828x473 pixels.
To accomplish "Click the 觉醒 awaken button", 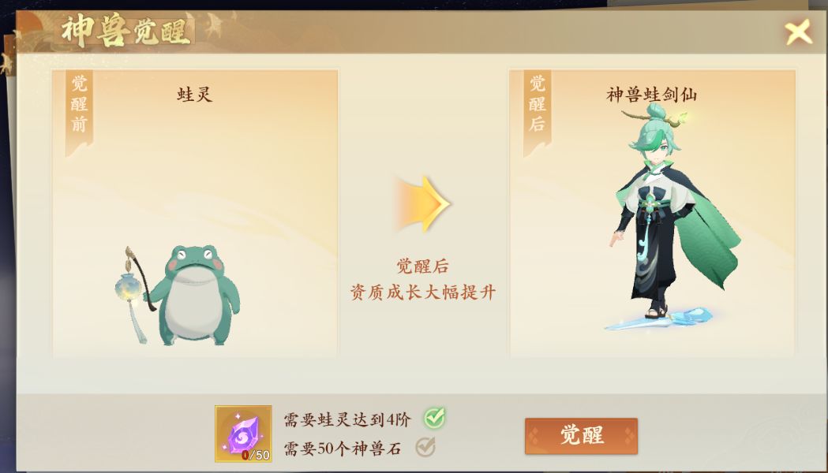I will 581,436.
